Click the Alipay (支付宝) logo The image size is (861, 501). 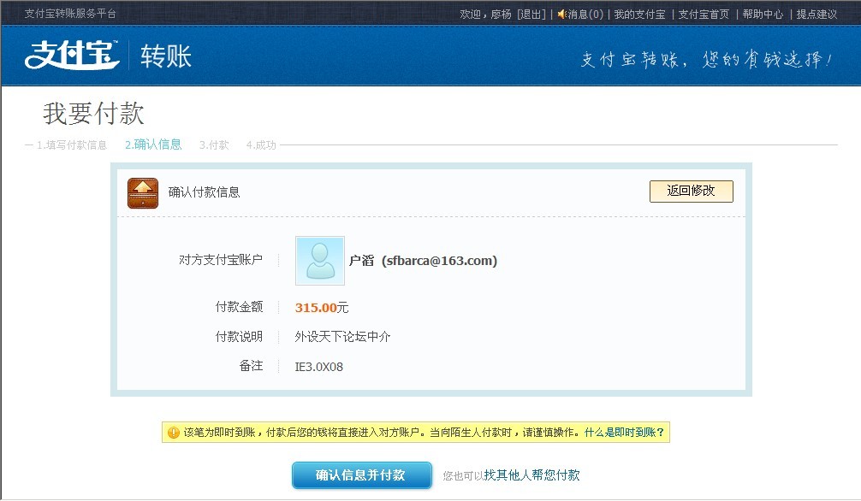point(71,55)
